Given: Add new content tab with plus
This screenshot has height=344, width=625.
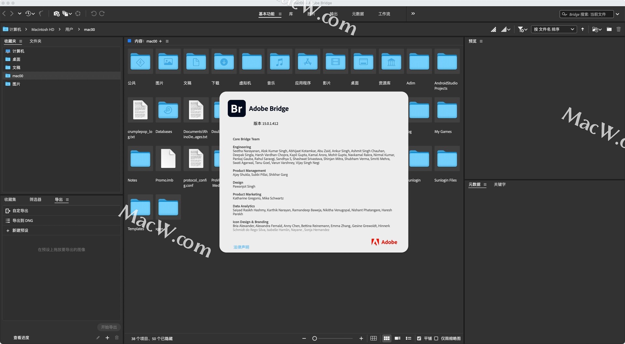Looking at the screenshot, I should (x=160, y=41).
